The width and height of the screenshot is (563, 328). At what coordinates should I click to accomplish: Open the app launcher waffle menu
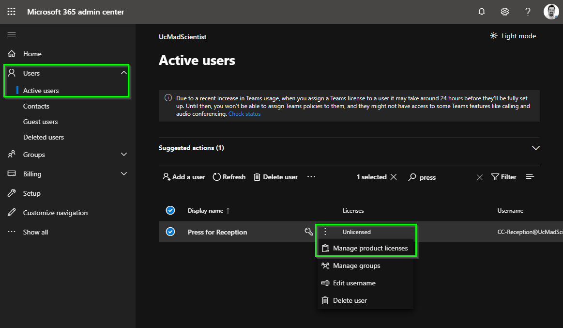coord(11,11)
